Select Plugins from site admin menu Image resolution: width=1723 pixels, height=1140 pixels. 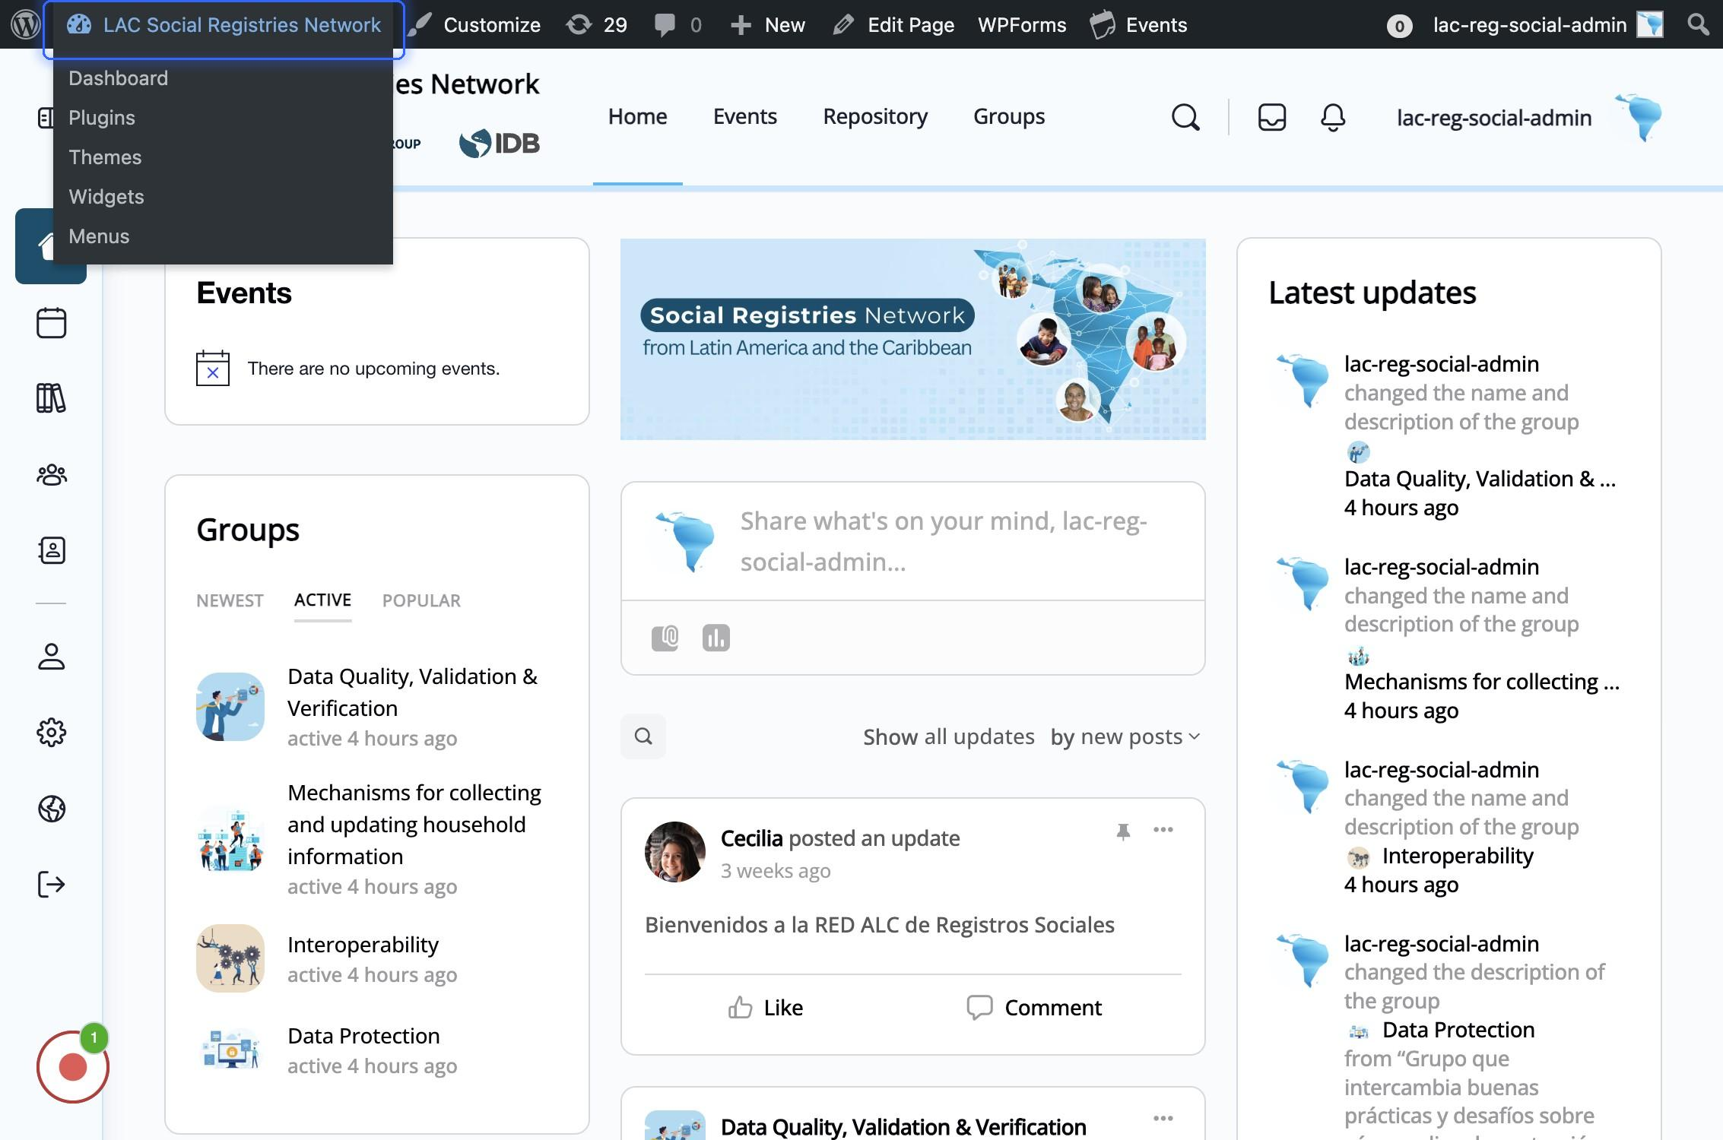click(102, 118)
